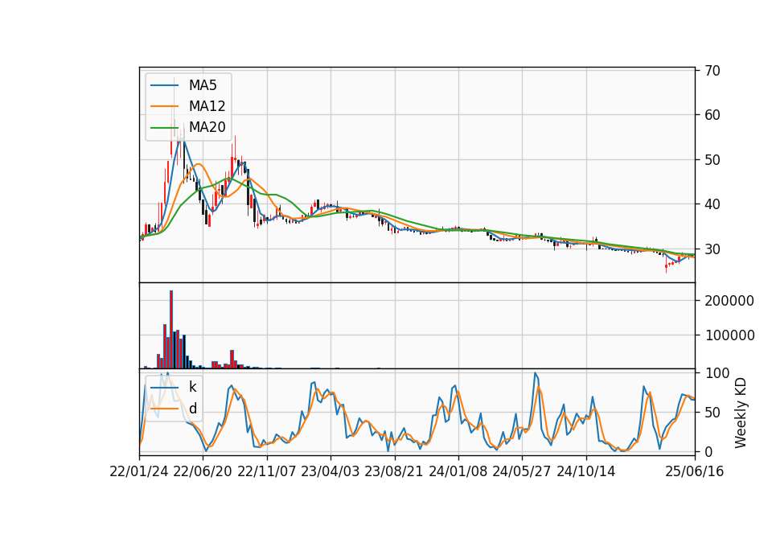The width and height of the screenshot is (772, 555).
Task: Click the volume axis value 100000
Action: [x=729, y=335]
